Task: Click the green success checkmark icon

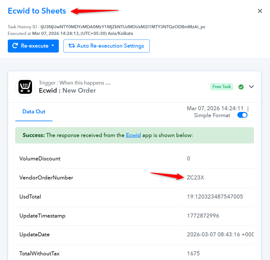Action: tap(241, 87)
